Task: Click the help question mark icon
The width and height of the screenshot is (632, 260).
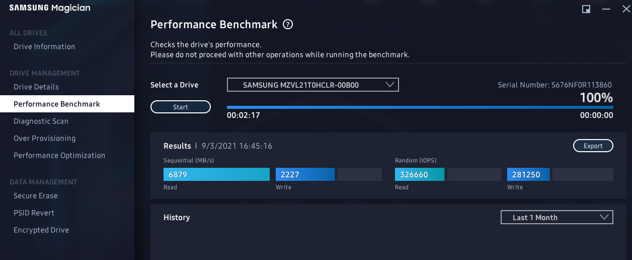Action: click(x=288, y=24)
